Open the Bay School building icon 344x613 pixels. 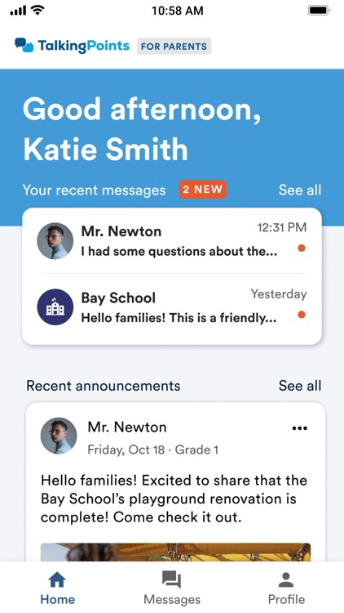(x=55, y=307)
